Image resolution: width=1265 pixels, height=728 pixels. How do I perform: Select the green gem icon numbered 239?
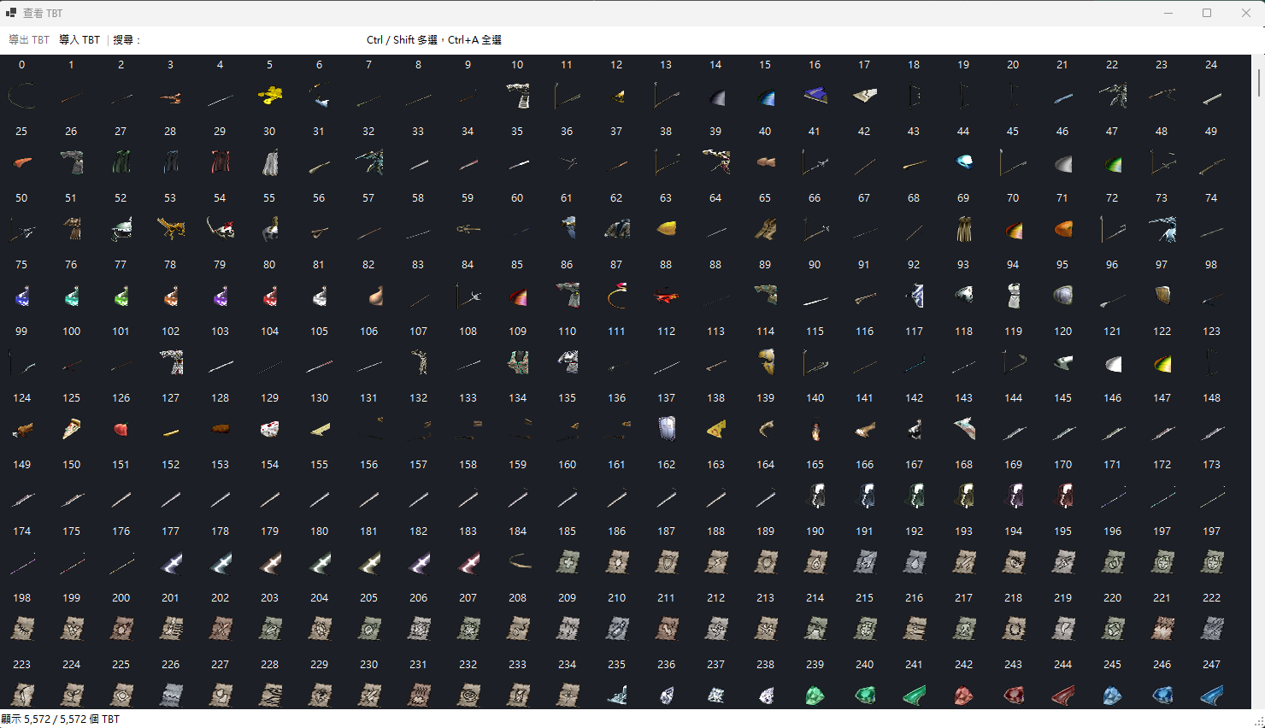click(815, 695)
